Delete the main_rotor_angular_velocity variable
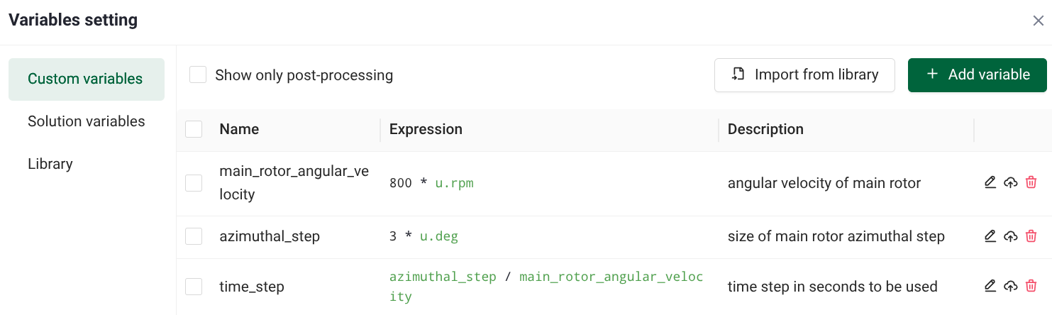The image size is (1052, 315). pyautogui.click(x=1031, y=183)
